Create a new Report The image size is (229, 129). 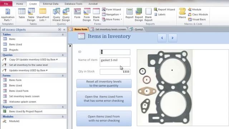130,14
